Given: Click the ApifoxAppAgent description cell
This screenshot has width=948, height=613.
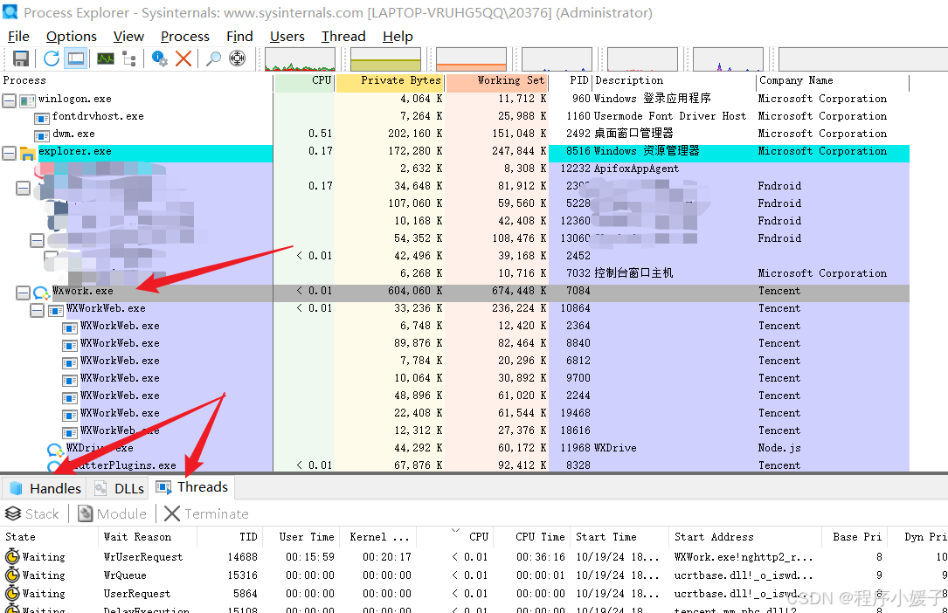Looking at the screenshot, I should pyautogui.click(x=636, y=169).
